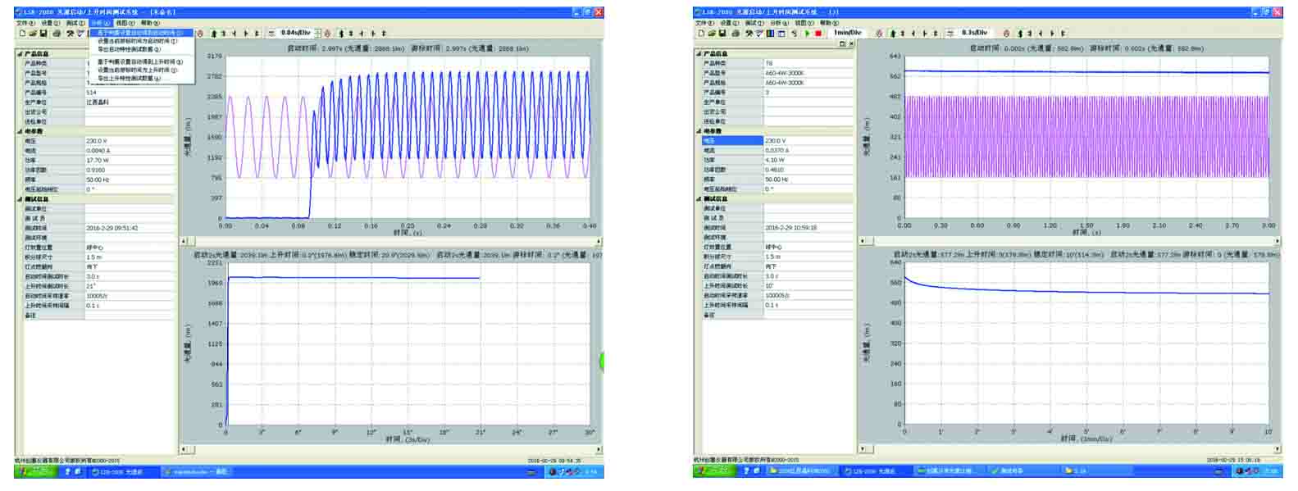
Task: Click 1min/Div scale field in right window
Action: pyautogui.click(x=848, y=33)
